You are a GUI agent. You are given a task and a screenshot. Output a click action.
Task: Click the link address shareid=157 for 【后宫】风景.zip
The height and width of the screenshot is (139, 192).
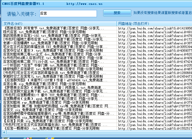pyautogui.click(x=155, y=121)
